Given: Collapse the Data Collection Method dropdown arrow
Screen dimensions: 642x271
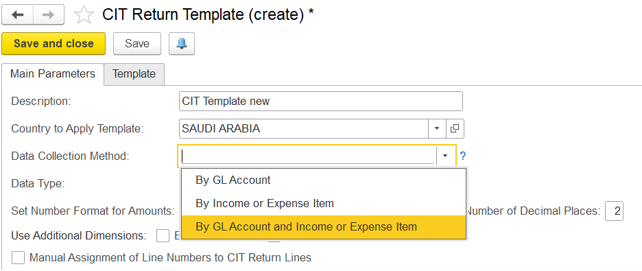Looking at the screenshot, I should pos(445,156).
